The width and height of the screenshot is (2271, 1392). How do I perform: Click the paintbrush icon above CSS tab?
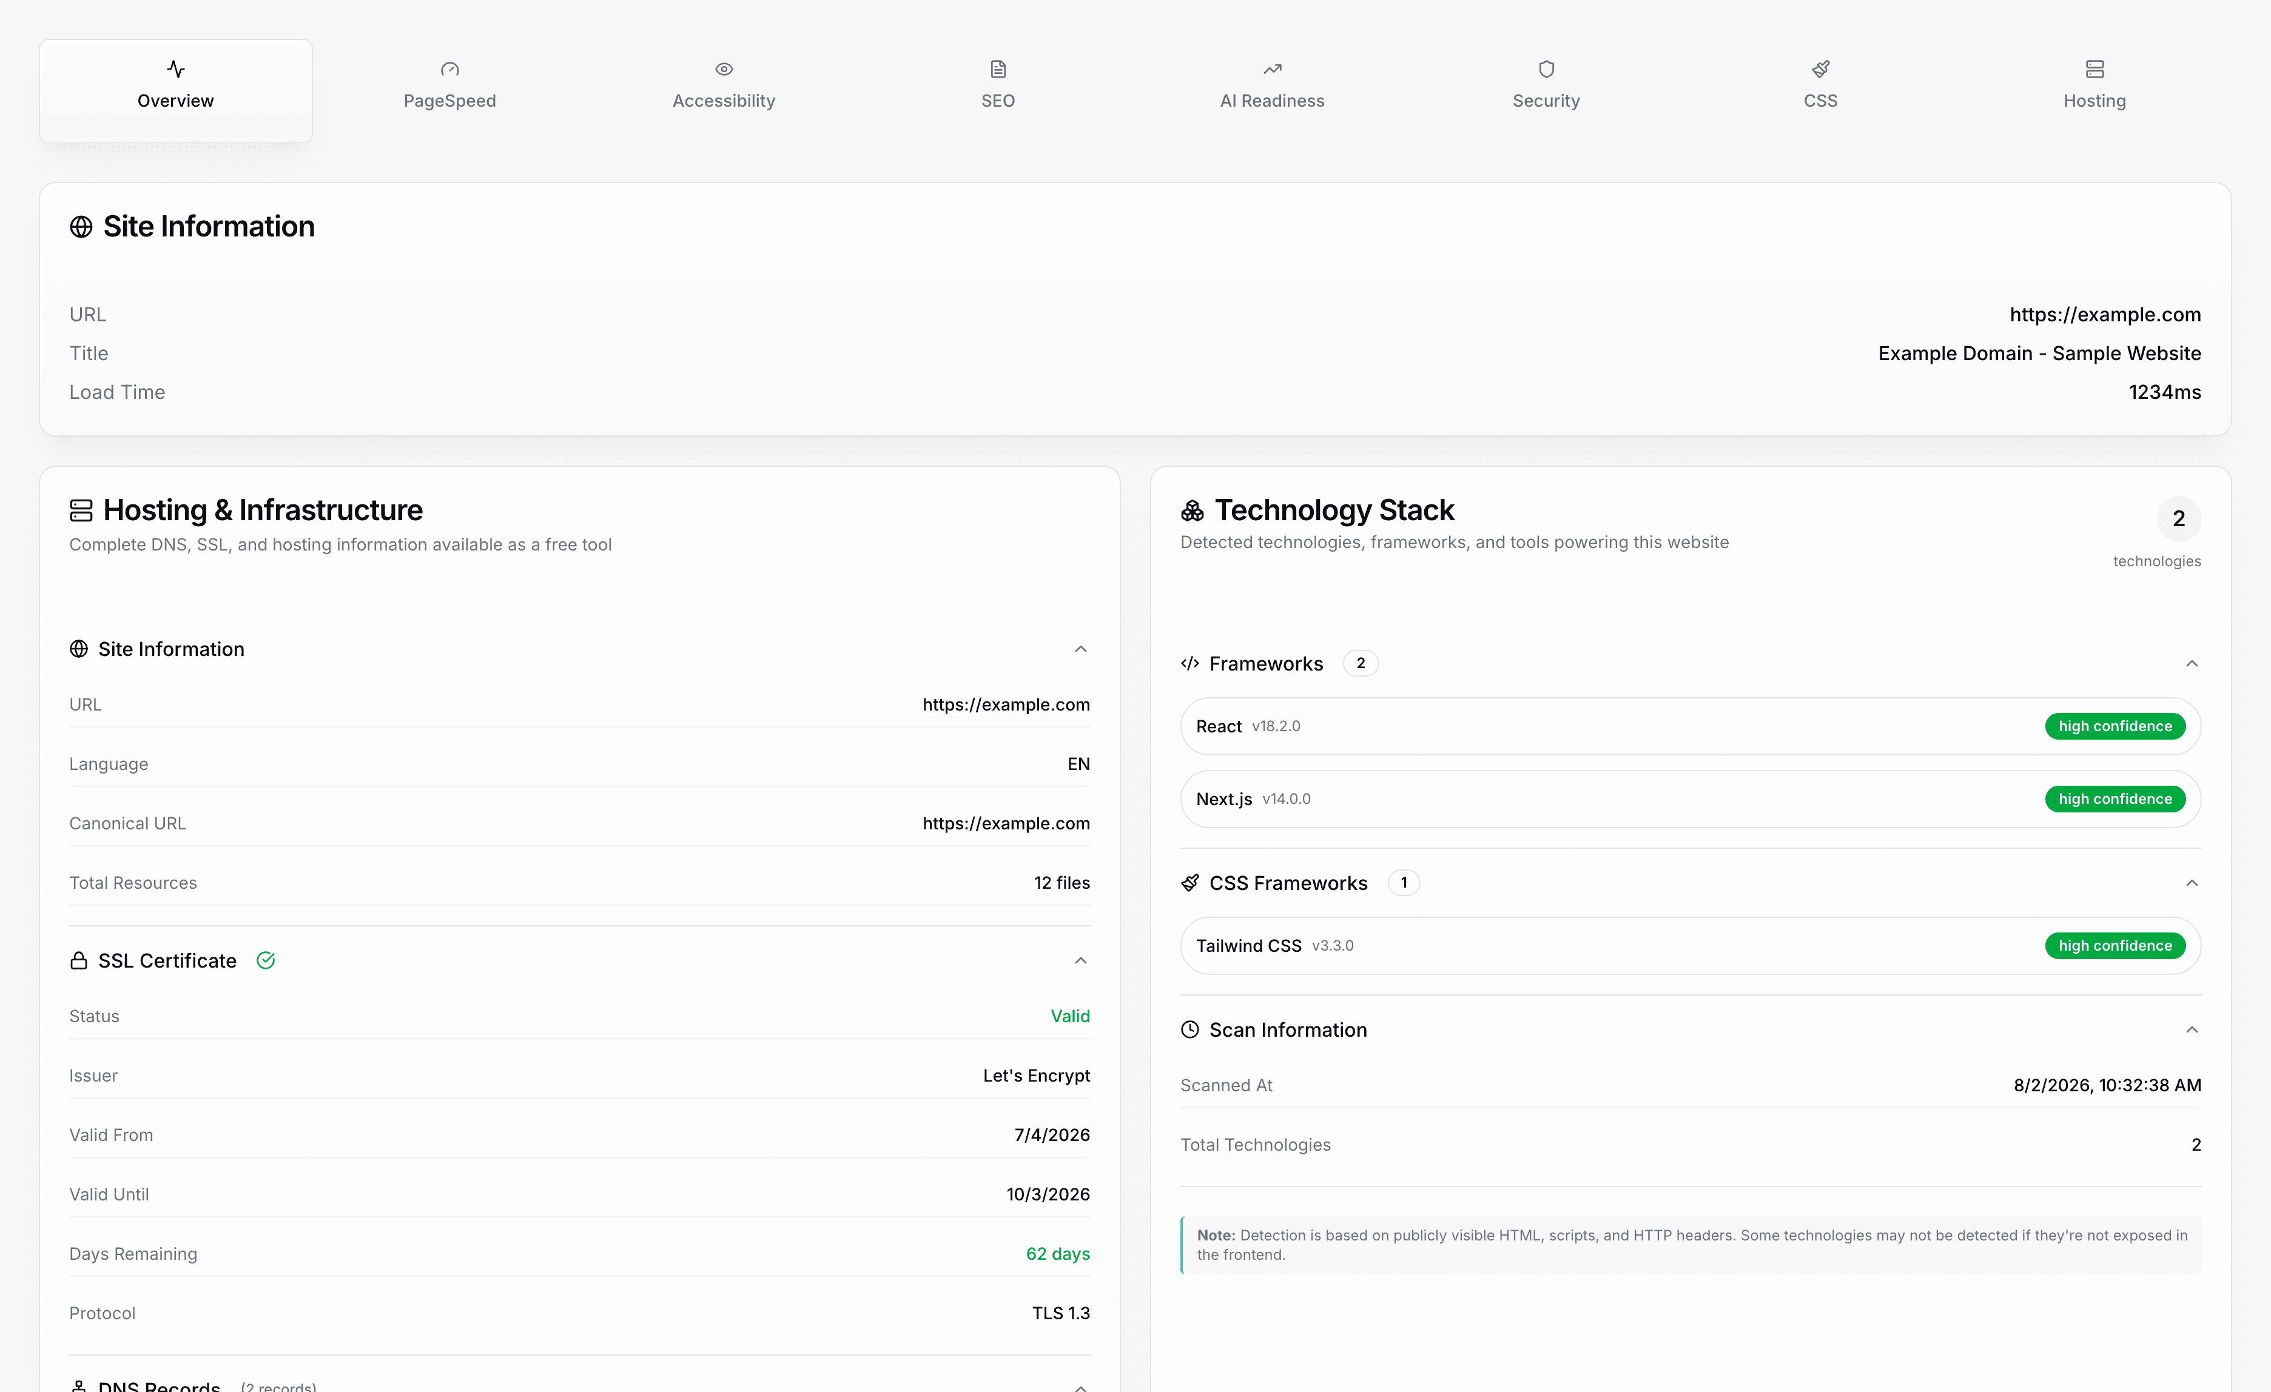tap(1820, 69)
